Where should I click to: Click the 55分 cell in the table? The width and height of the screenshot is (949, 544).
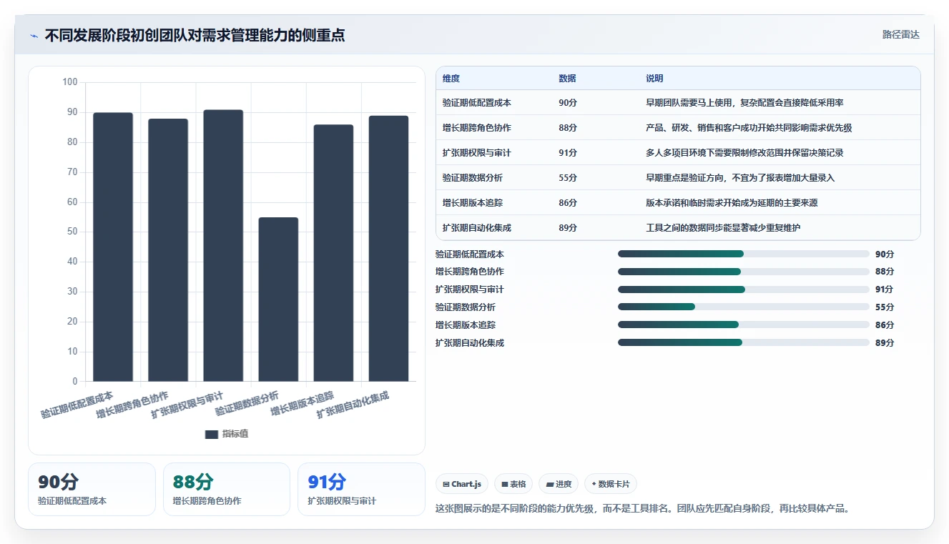pos(568,178)
